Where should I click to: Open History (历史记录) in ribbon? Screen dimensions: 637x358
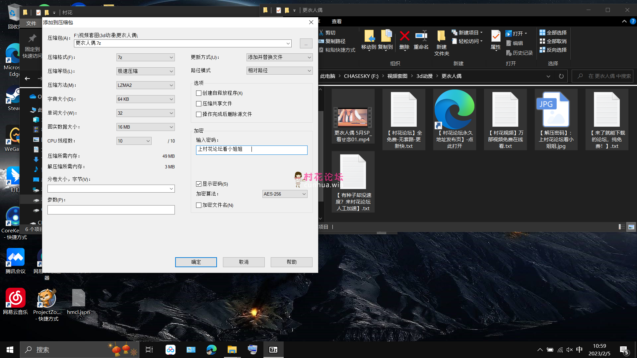(x=519, y=53)
